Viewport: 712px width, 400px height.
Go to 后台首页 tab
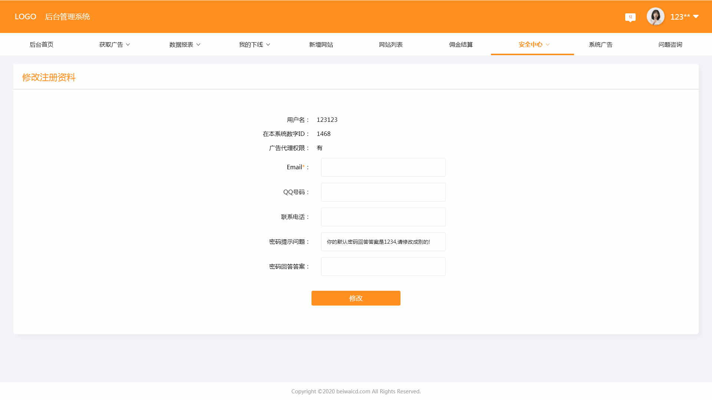tap(42, 44)
